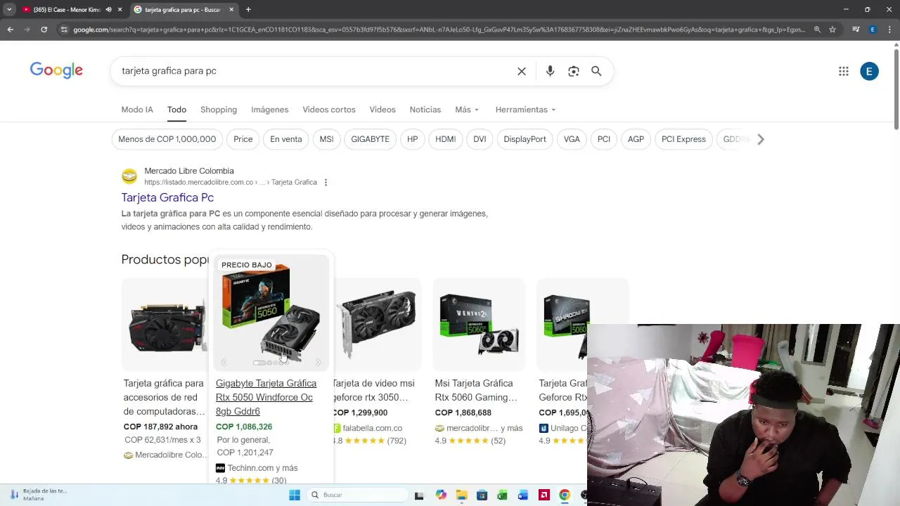Screen dimensions: 900x506
Task: Apply the GIGABYTE brand filter chip
Action: [x=370, y=139]
